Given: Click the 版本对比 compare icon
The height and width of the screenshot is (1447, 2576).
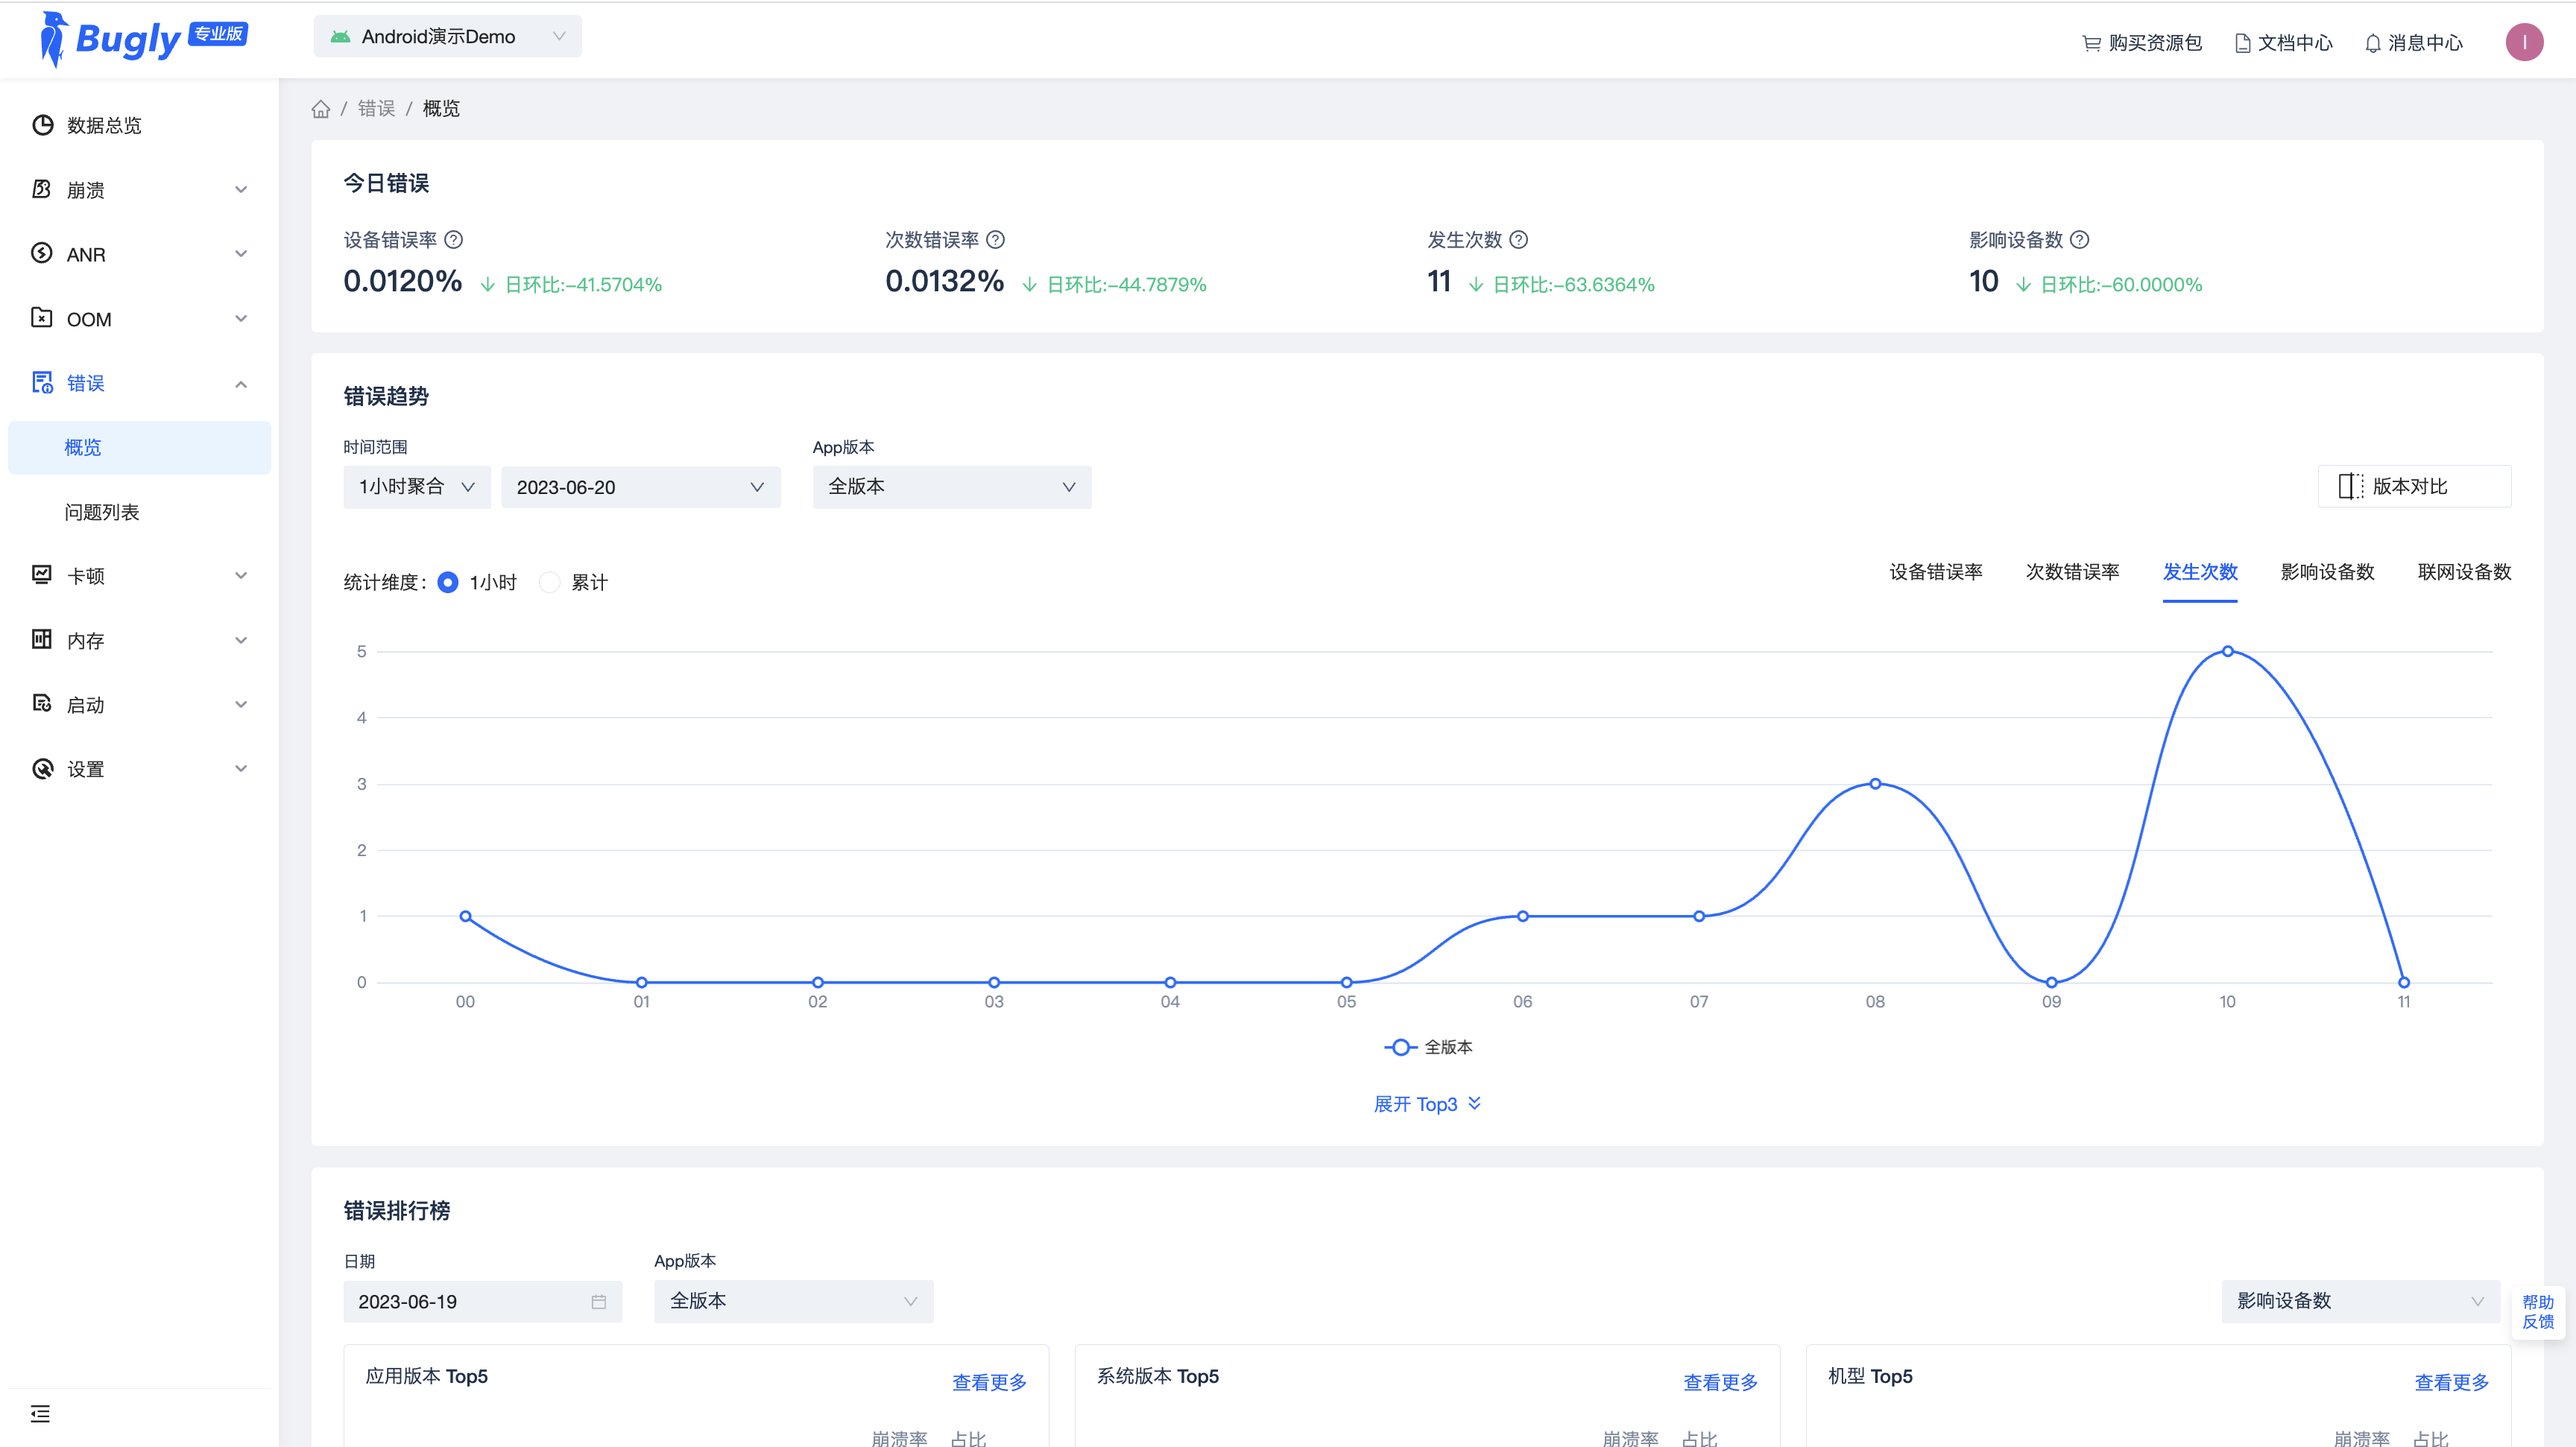Looking at the screenshot, I should pos(2351,487).
